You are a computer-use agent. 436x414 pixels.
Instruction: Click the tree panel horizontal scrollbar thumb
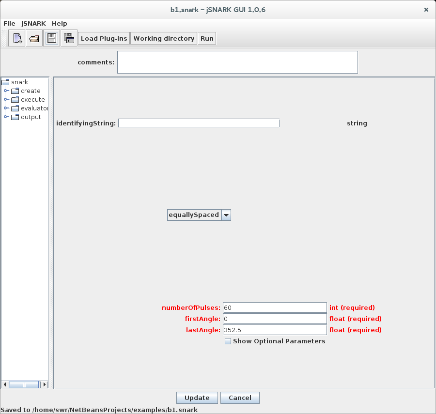[x=24, y=384]
